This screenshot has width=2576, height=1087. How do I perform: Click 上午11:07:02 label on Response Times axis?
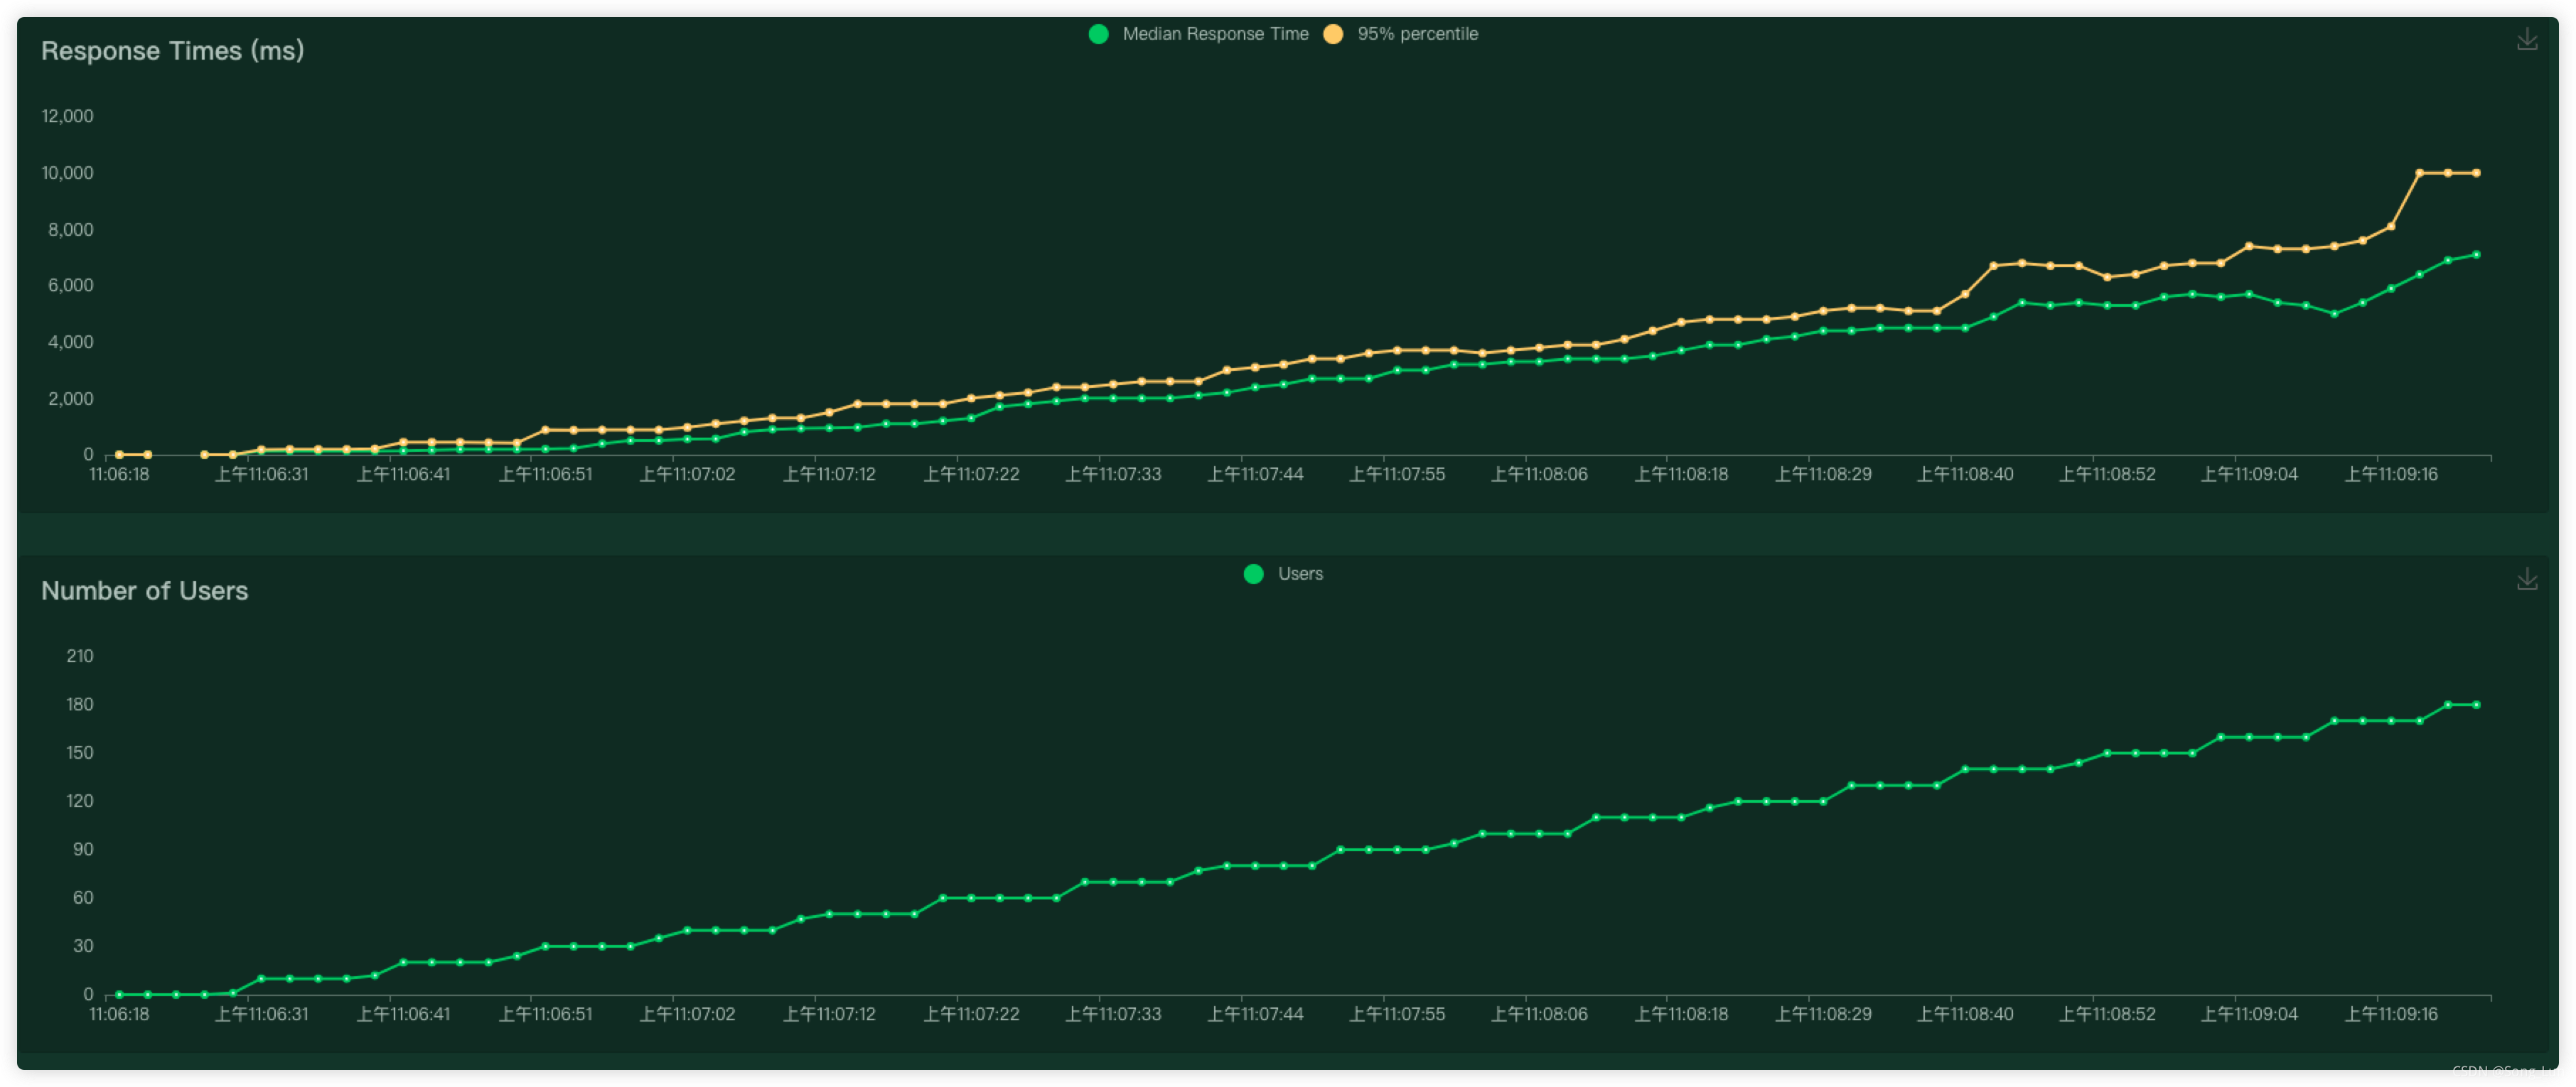(x=688, y=475)
